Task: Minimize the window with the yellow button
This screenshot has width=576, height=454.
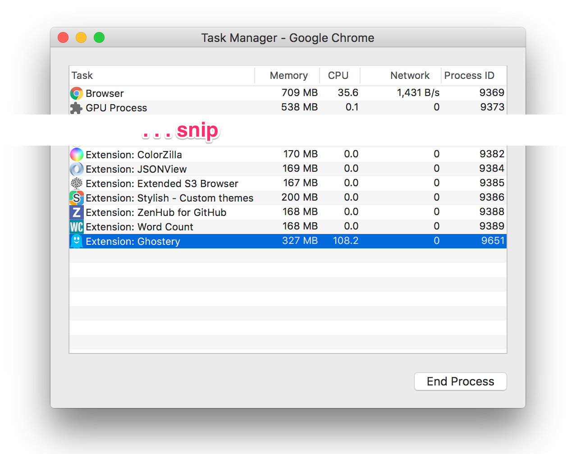Action: click(x=81, y=37)
